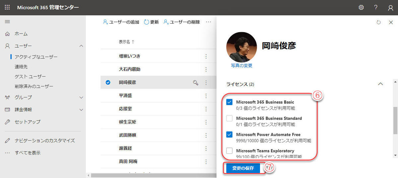
Task: Collapse the ライセンス section chevron
Action: click(380, 84)
